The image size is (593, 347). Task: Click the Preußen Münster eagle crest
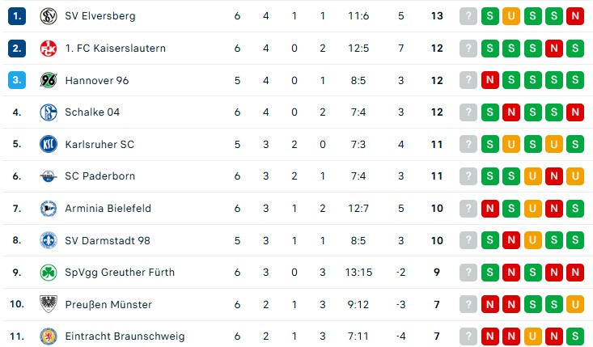[49, 304]
